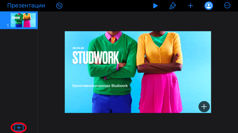Open the Format paintbrush panel
The width and height of the screenshot is (238, 133).
(173, 6)
